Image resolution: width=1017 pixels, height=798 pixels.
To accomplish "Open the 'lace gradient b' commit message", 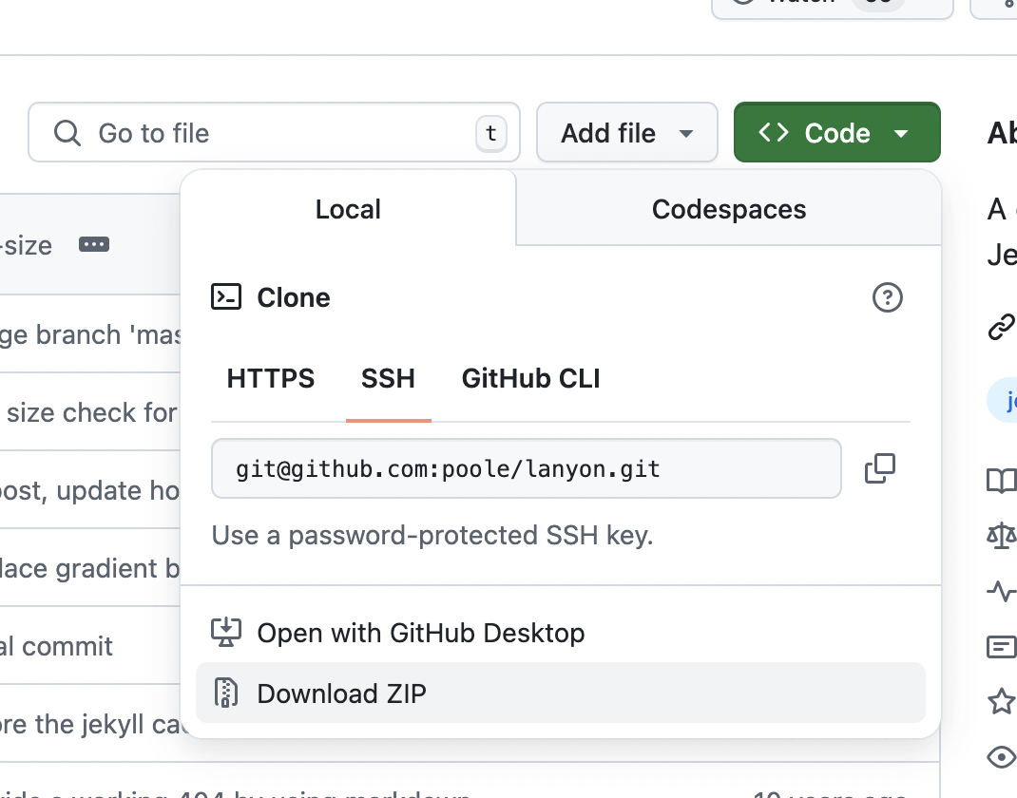I will (90, 568).
